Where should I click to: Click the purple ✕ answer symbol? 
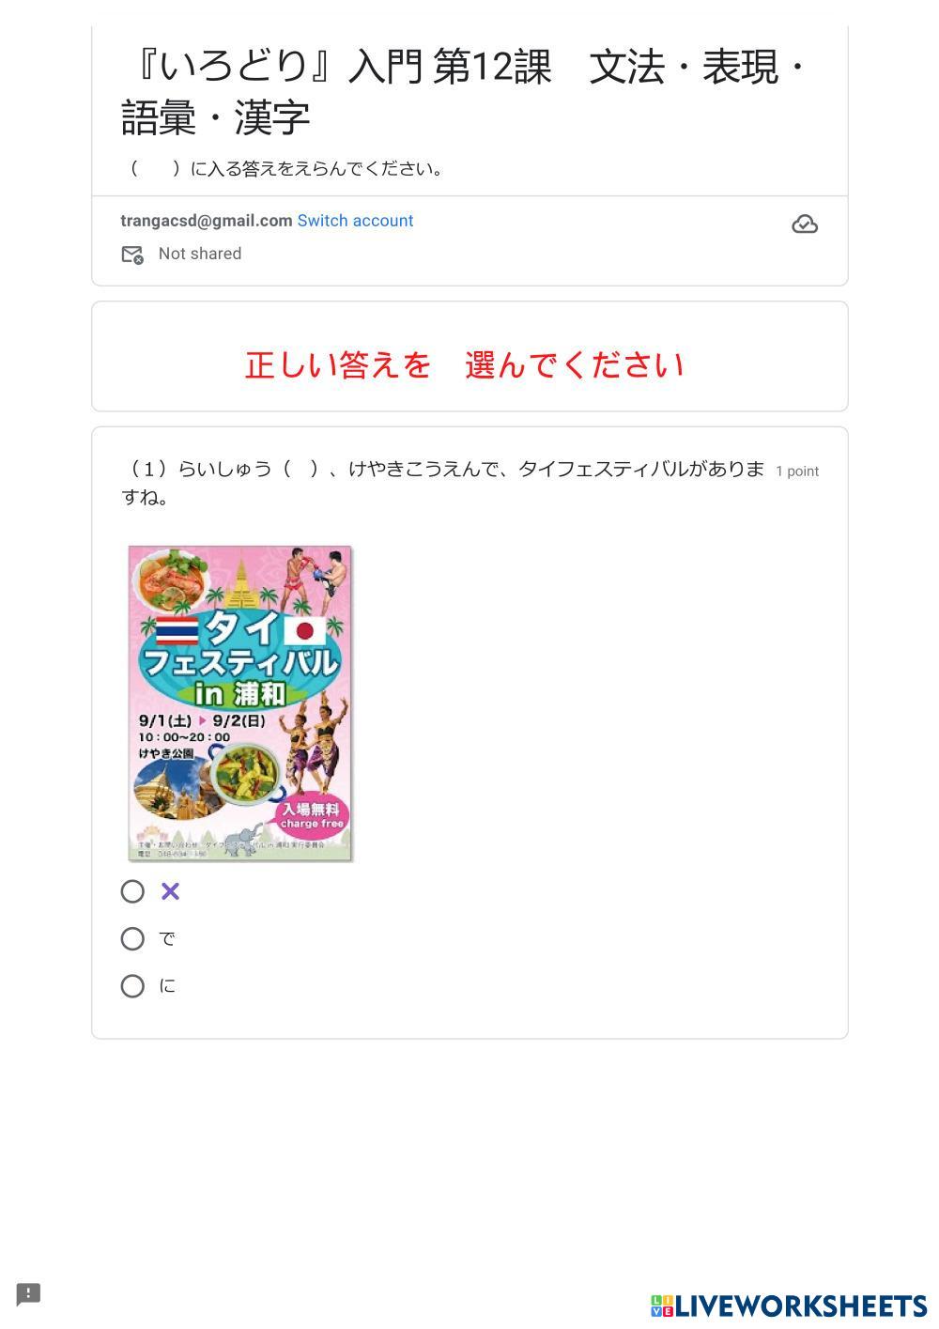170,891
